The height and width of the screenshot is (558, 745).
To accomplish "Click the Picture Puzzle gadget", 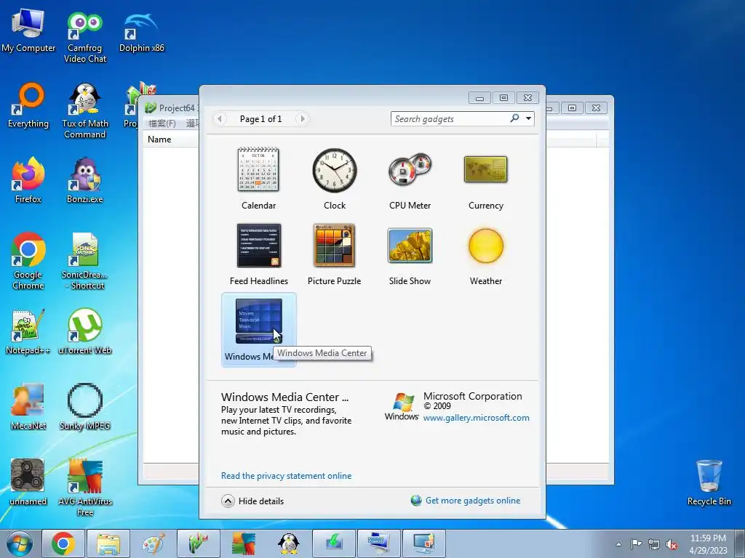I will pos(335,254).
